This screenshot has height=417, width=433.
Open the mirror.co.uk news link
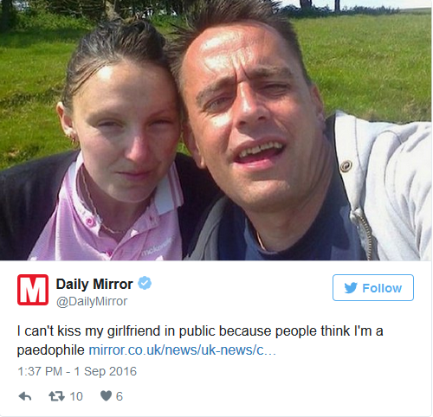coord(183,350)
